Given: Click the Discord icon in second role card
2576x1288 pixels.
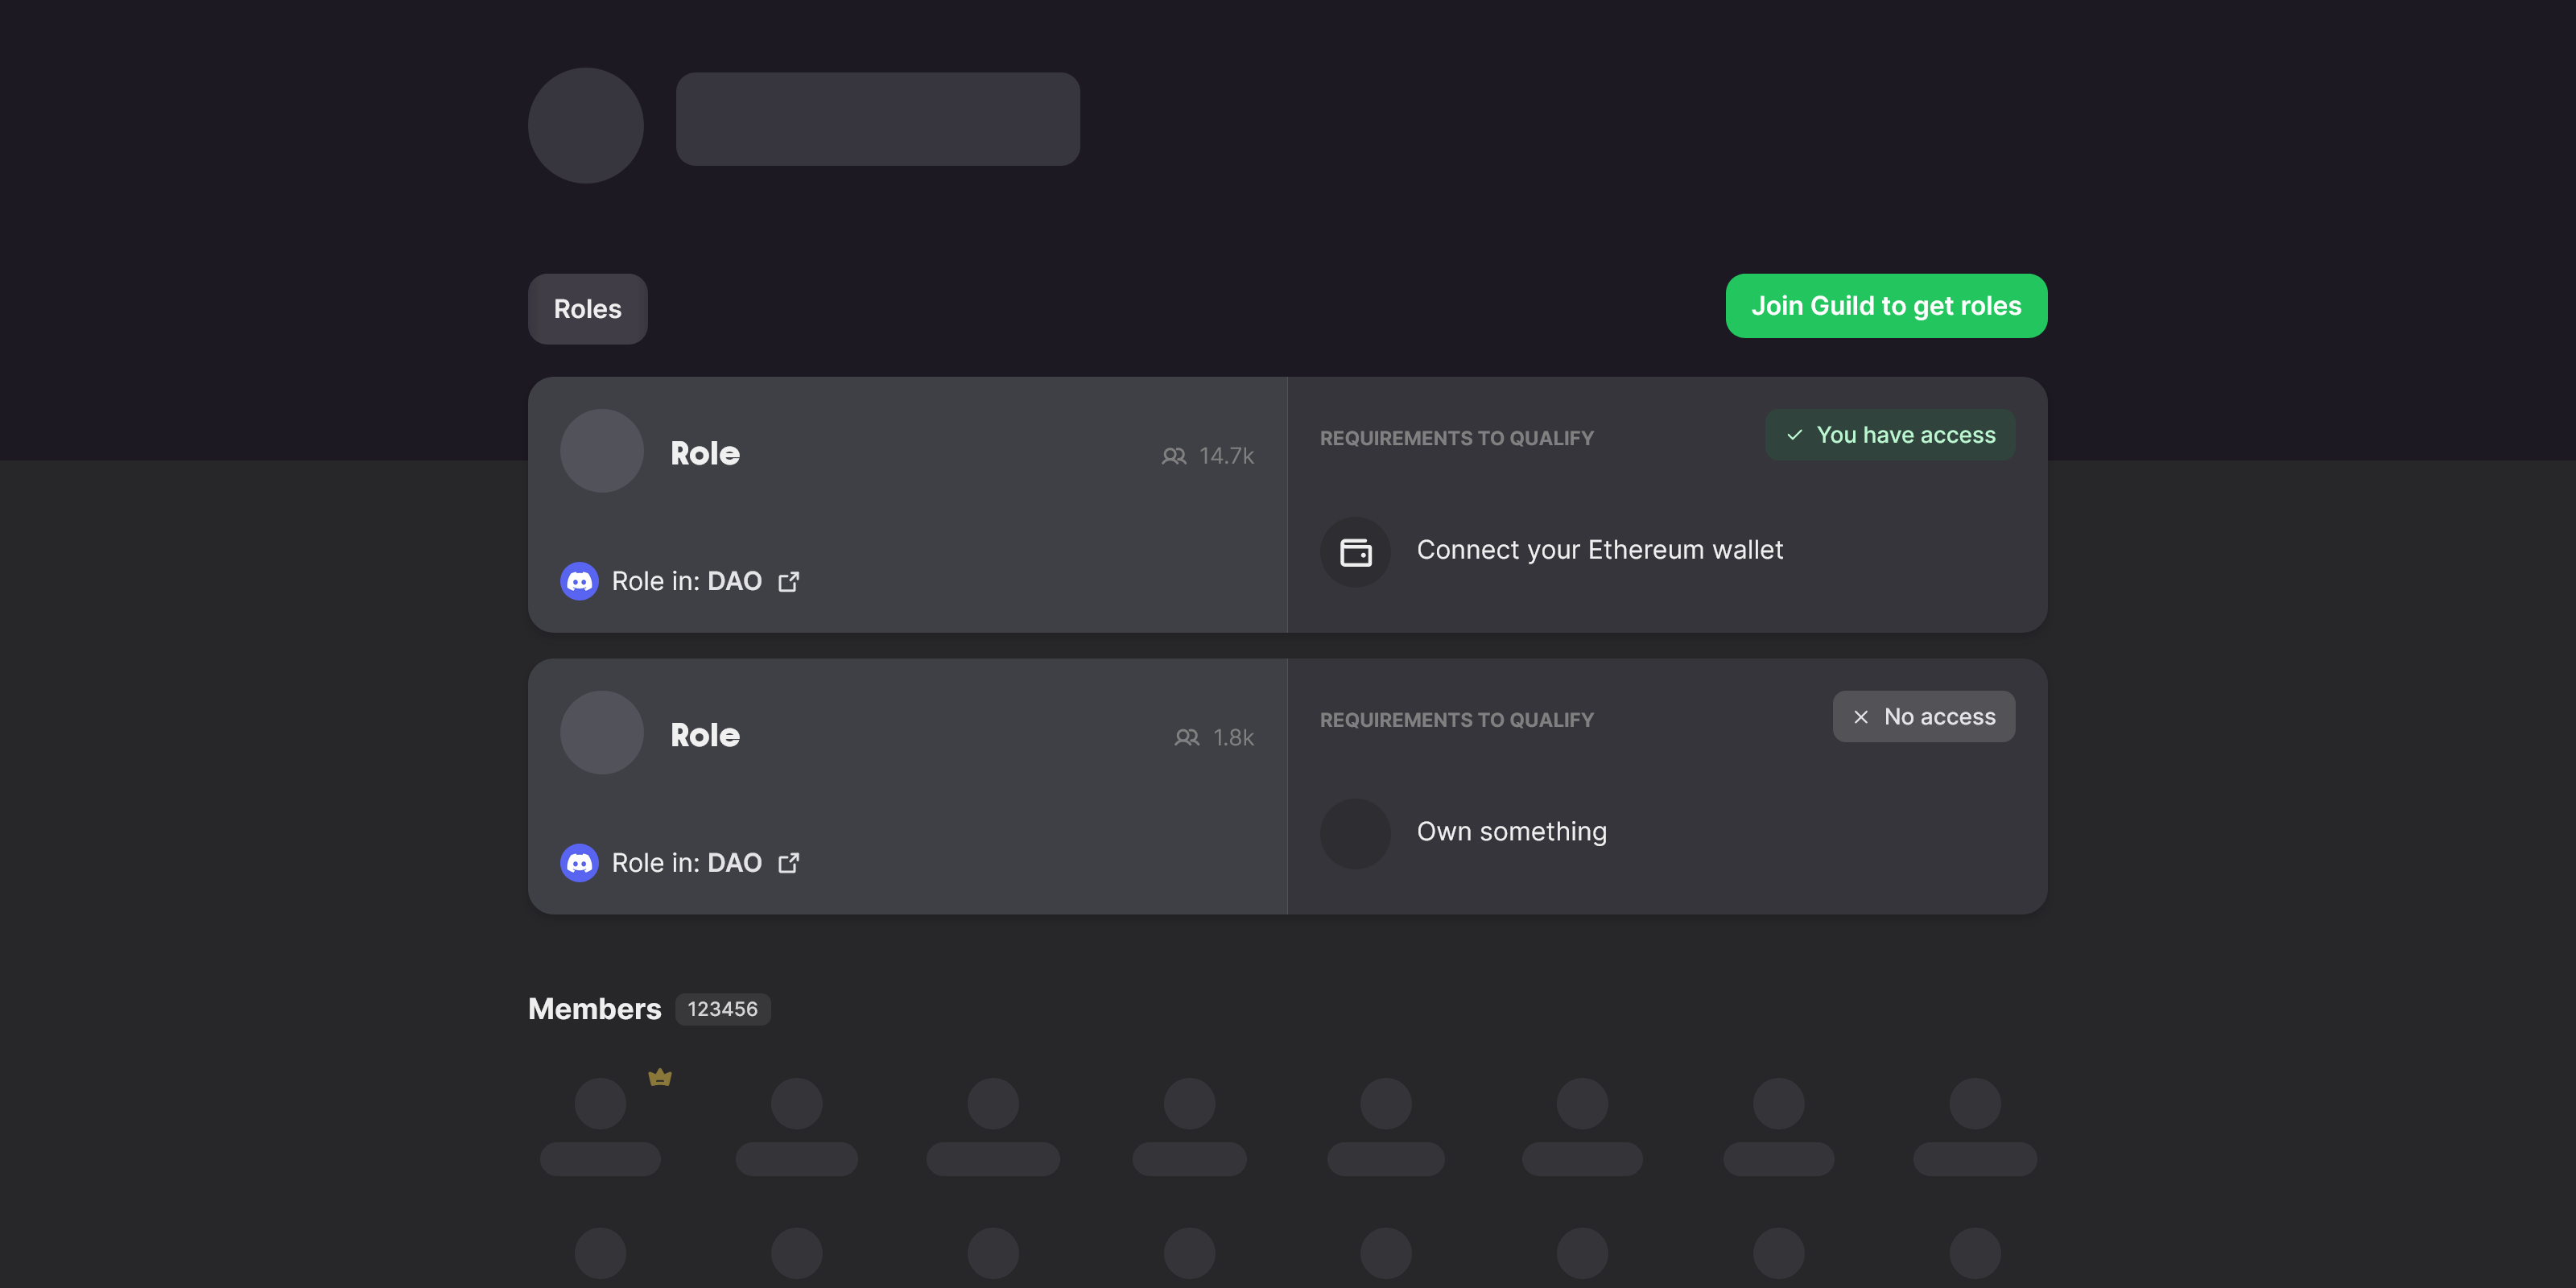Looking at the screenshot, I should pyautogui.click(x=579, y=863).
